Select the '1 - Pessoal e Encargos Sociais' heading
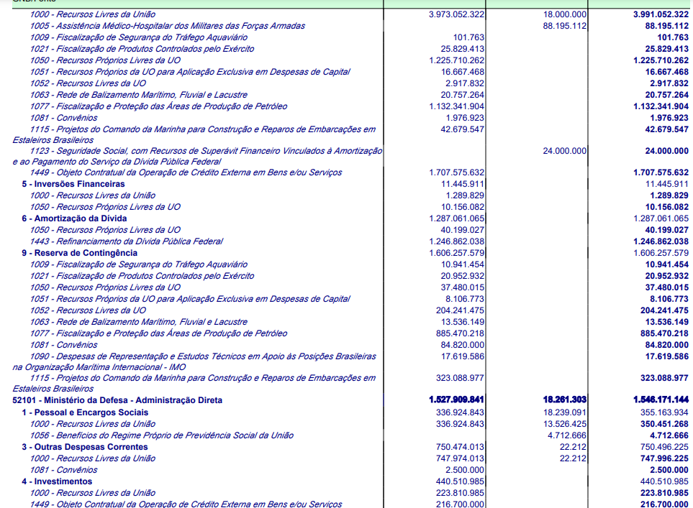Image resolution: width=693 pixels, height=508 pixels. pyautogui.click(x=86, y=412)
